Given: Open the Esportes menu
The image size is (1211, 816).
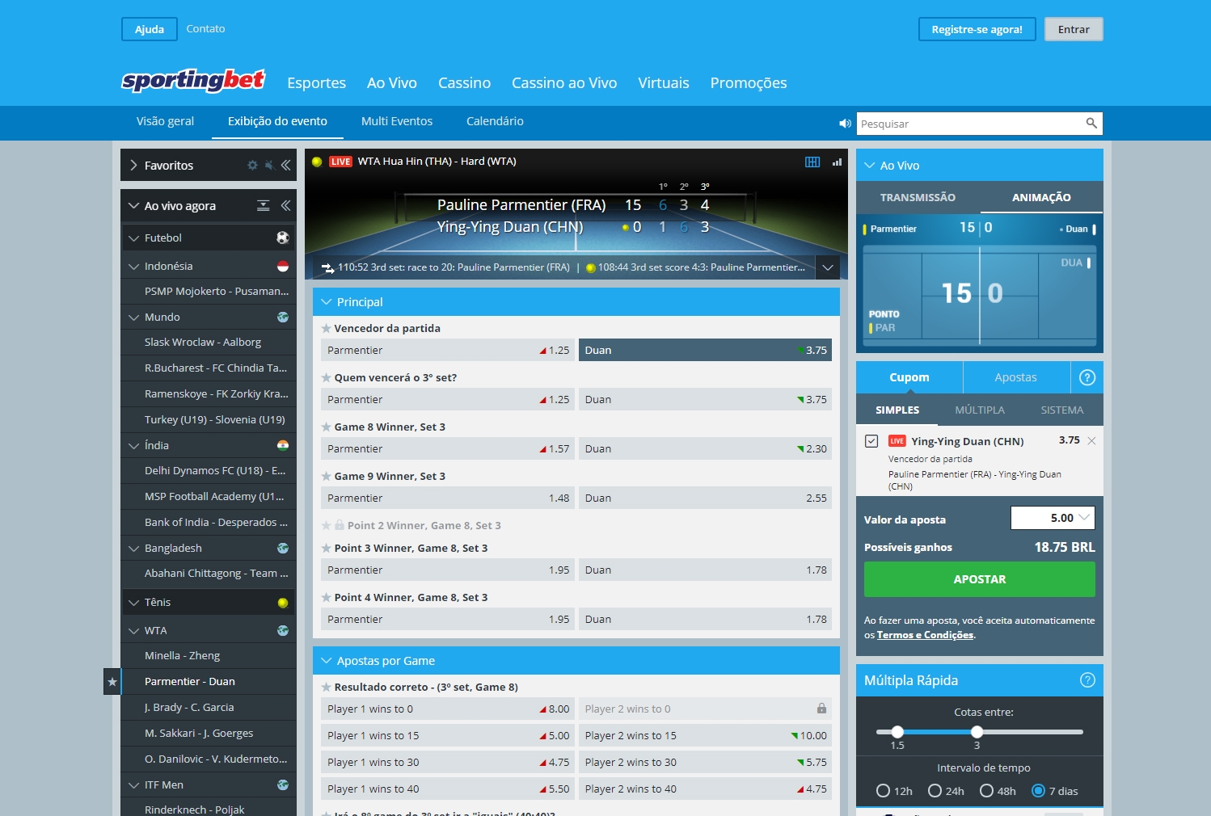Looking at the screenshot, I should (x=316, y=82).
